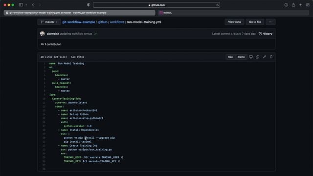Open the updating workflow syntax commit message
313x176 pixels.
pyautogui.click(x=76, y=34)
